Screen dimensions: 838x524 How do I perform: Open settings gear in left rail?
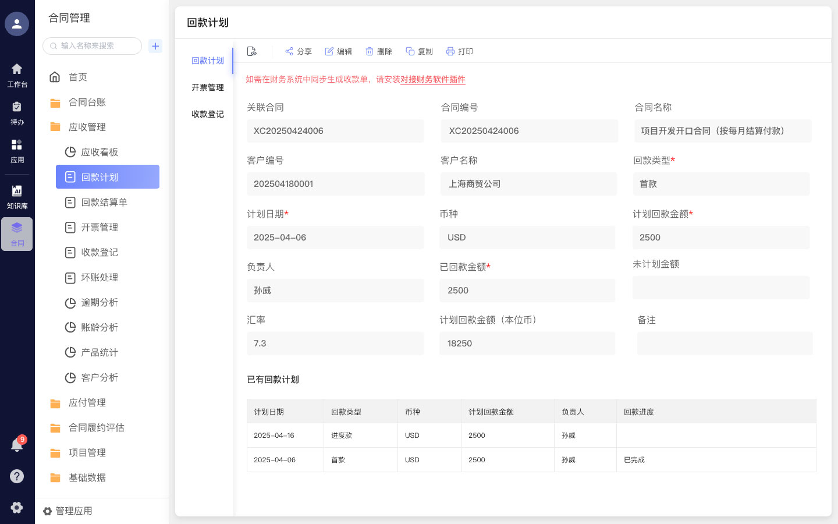pos(17,507)
